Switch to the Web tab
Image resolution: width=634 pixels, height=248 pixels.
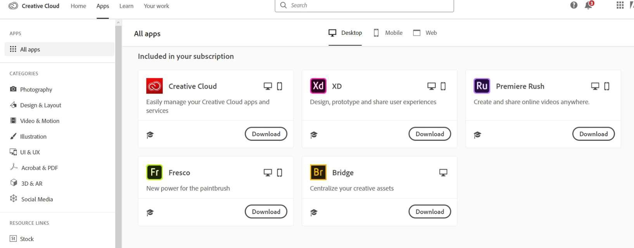pyautogui.click(x=425, y=33)
